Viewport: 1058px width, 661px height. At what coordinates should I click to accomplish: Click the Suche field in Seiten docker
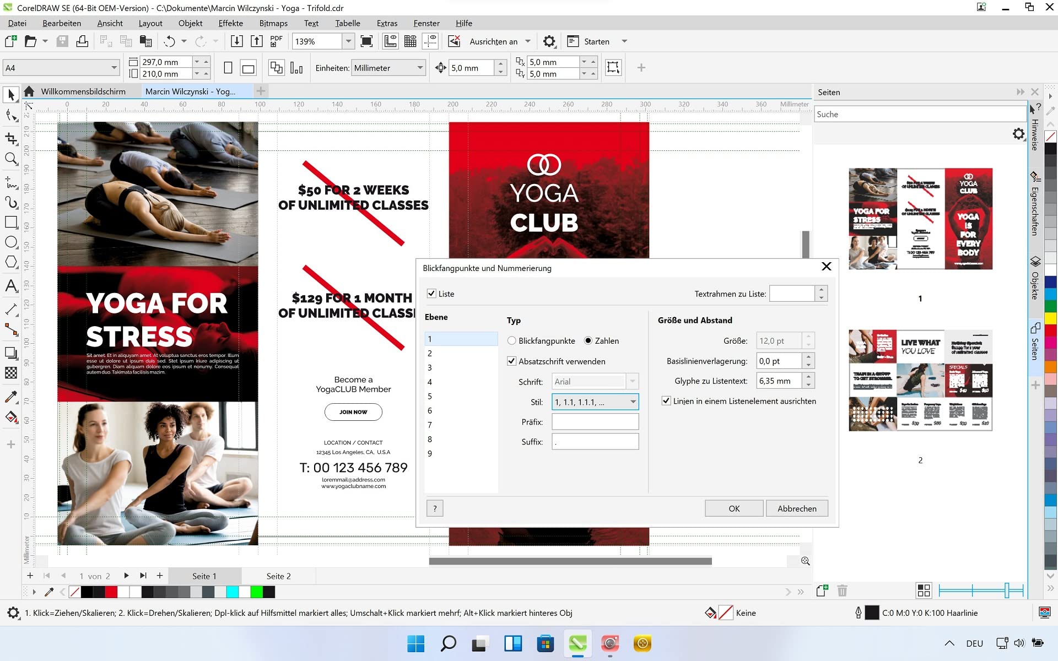point(920,114)
